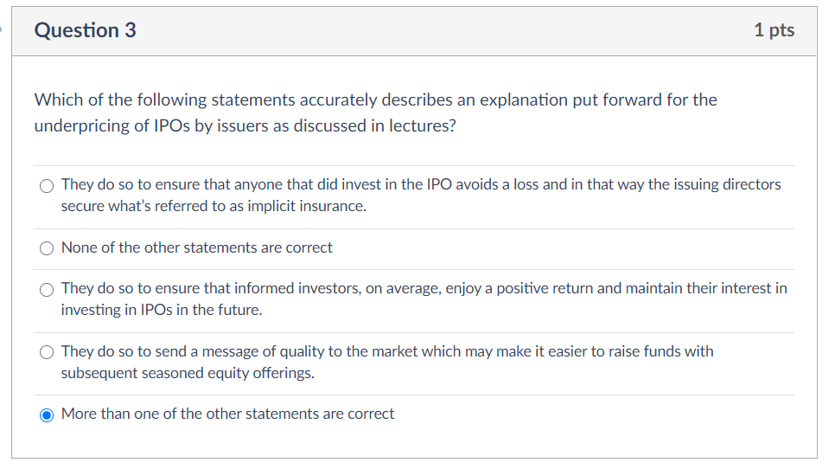
Task: Click the answer line starting "They do so to ensure that anyone"
Action: (420, 184)
